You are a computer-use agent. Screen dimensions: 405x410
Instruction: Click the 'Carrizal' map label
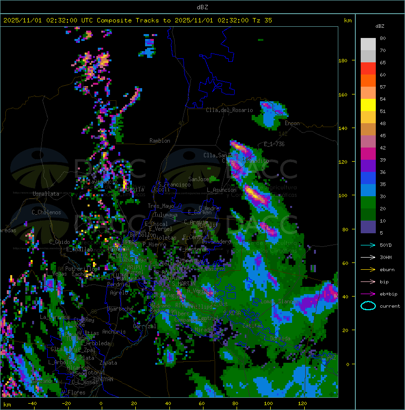click(x=145, y=326)
